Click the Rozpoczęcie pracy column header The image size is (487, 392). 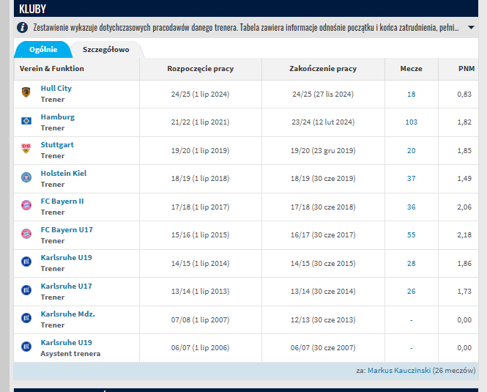201,69
